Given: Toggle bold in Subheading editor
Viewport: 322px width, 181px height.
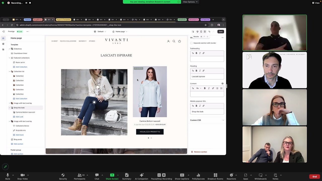Looking at the screenshot, I should [196, 53].
